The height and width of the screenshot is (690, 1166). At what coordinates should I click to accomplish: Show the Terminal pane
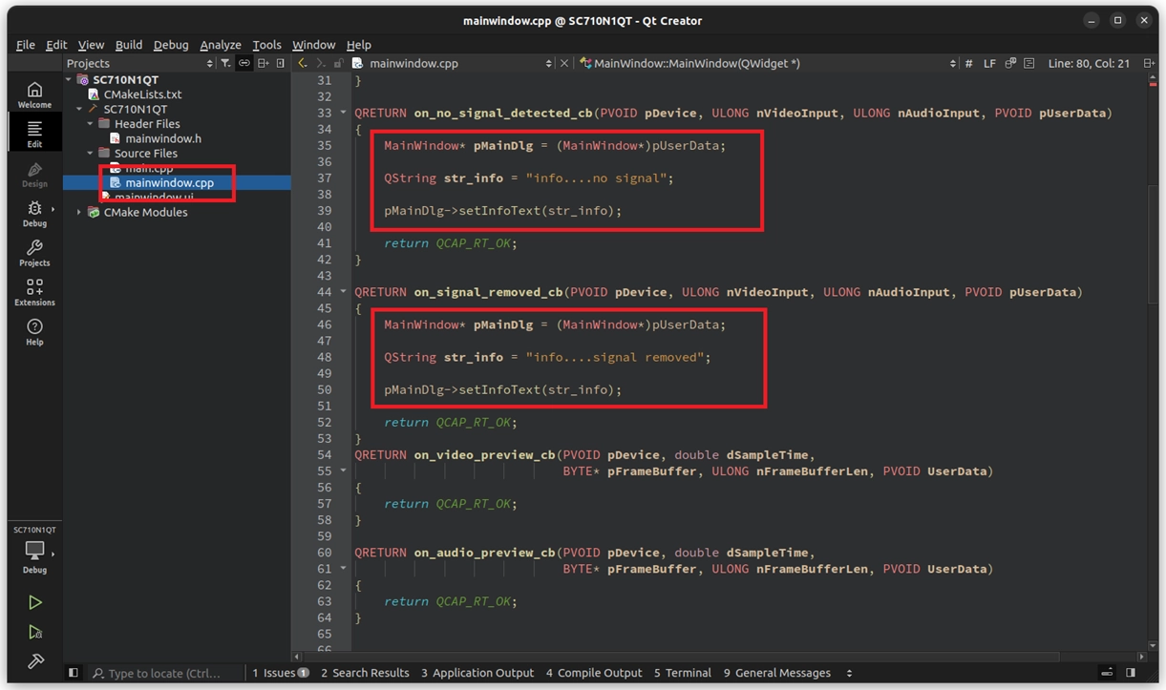[682, 673]
